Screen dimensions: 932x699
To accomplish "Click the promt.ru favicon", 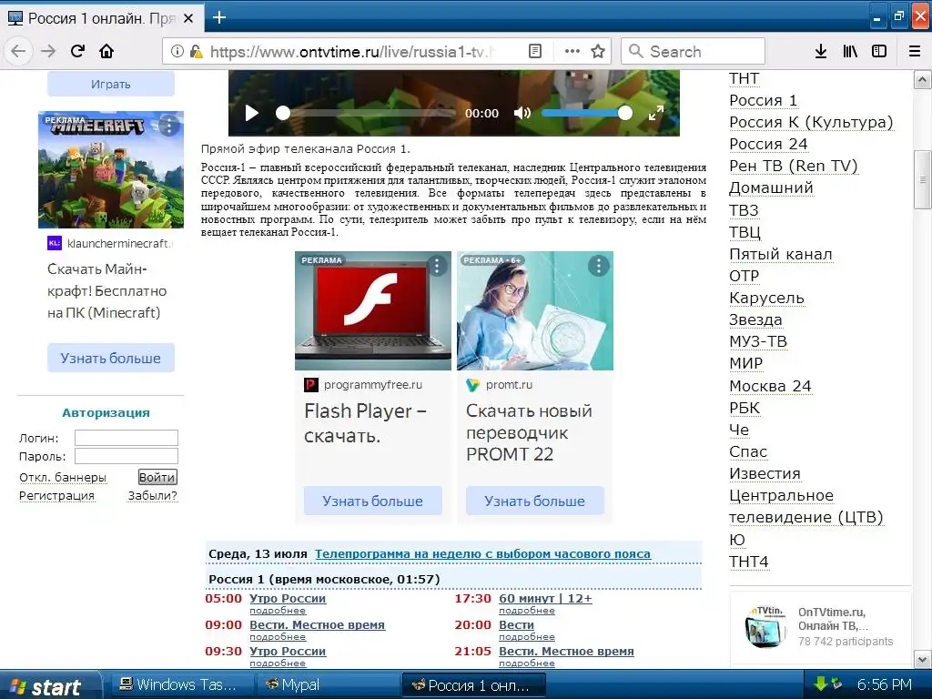I will pyautogui.click(x=472, y=385).
